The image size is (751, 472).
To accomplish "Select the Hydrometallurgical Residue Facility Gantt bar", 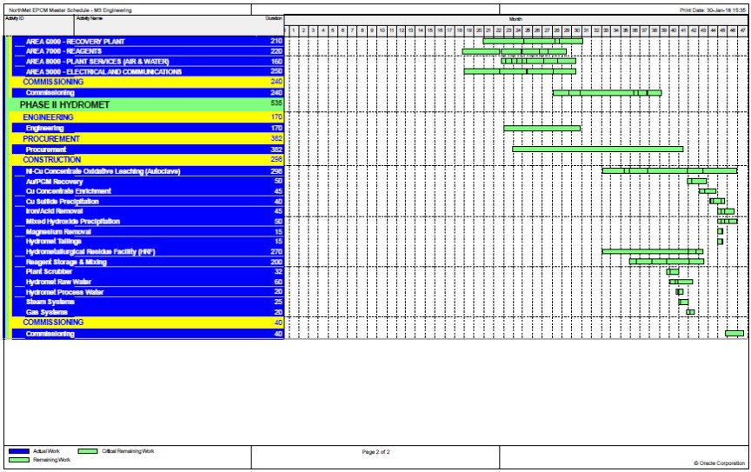I will [652, 251].
